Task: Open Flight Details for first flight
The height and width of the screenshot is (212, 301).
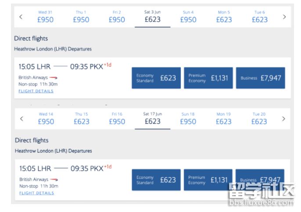Action: (x=36, y=91)
